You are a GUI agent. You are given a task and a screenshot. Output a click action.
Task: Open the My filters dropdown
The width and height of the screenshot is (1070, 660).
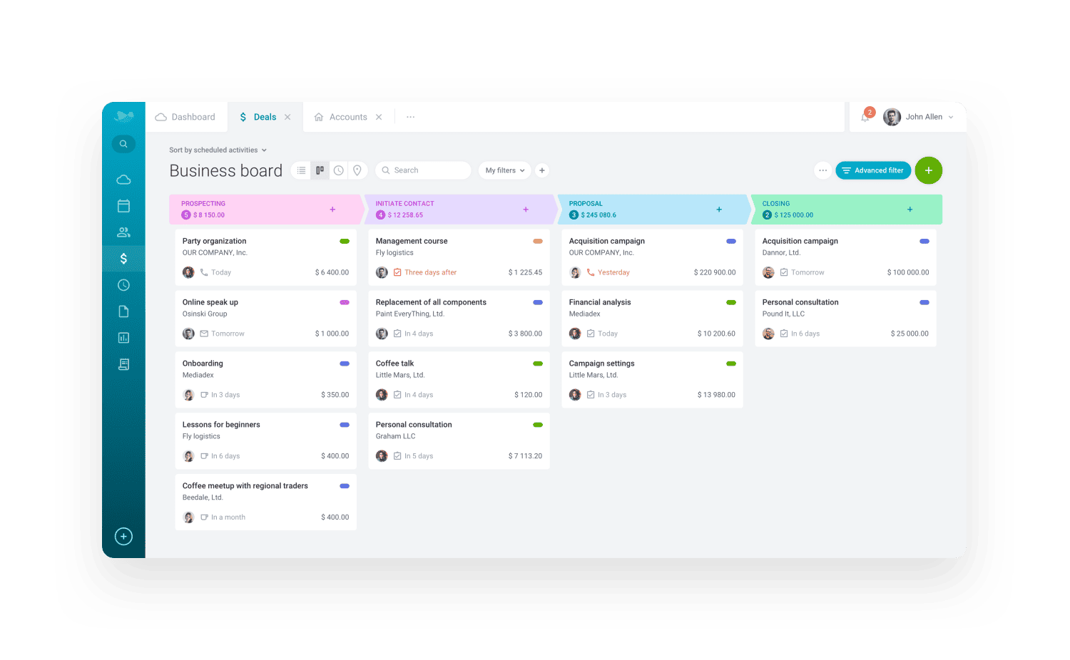(504, 170)
